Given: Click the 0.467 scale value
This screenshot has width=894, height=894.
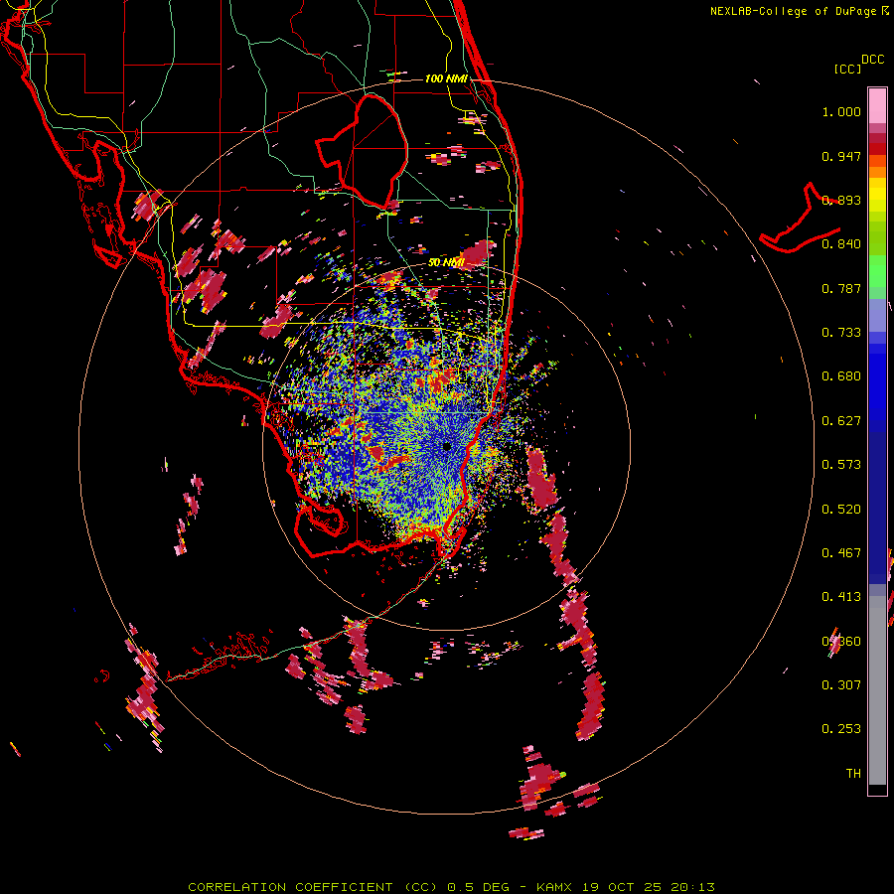Looking at the screenshot, I should (x=841, y=553).
